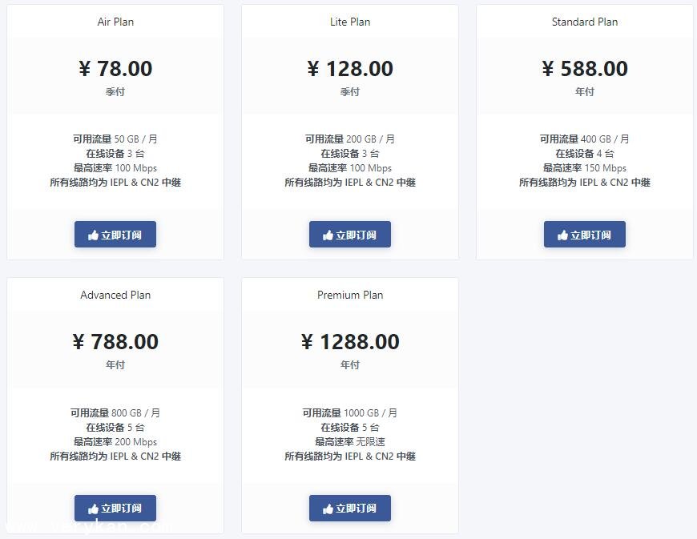Click the ¥ 78.00 price
The width and height of the screenshot is (697, 539).
pyautogui.click(x=115, y=69)
